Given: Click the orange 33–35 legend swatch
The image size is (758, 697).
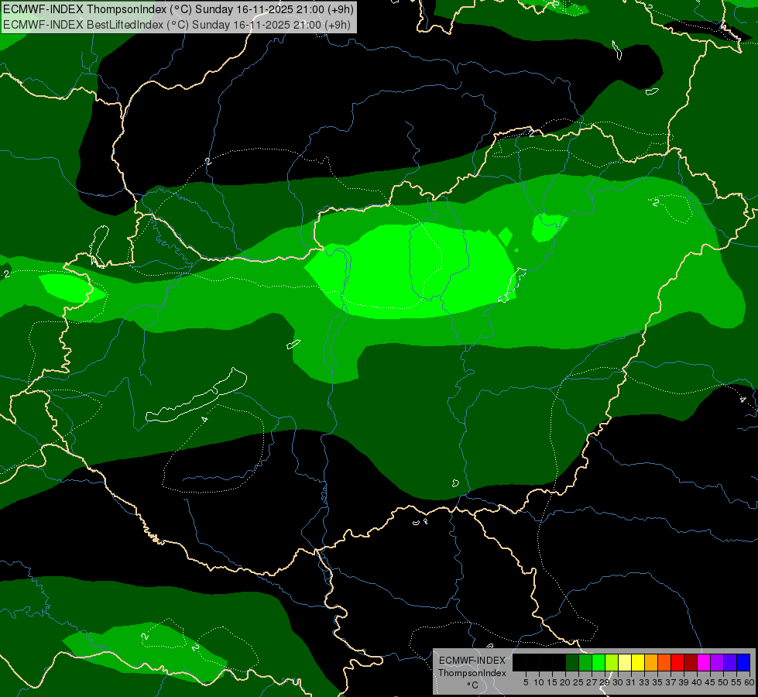Looking at the screenshot, I should (651, 663).
